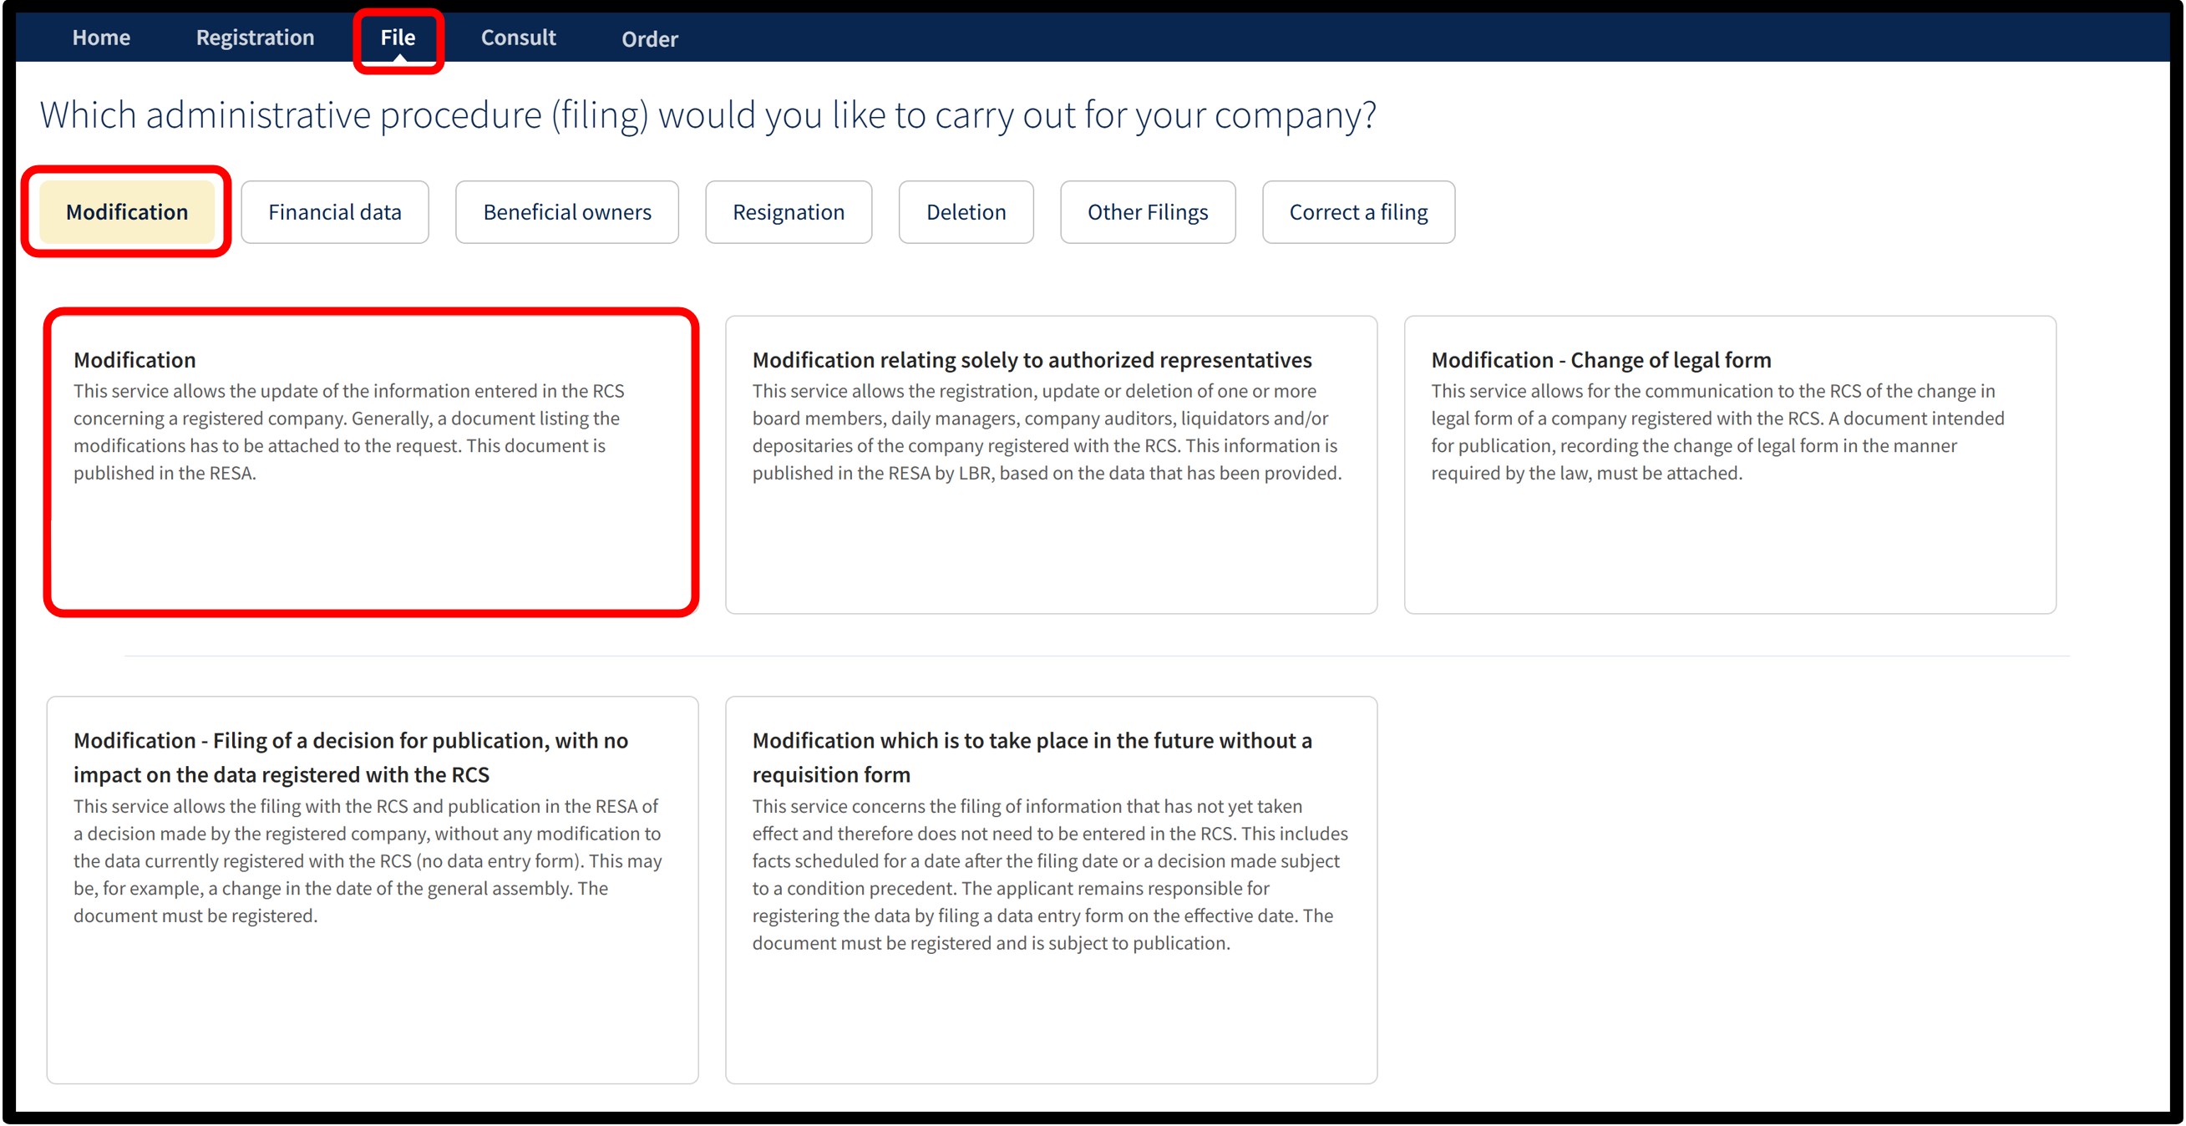
Task: Go to the Registration menu
Action: click(255, 38)
